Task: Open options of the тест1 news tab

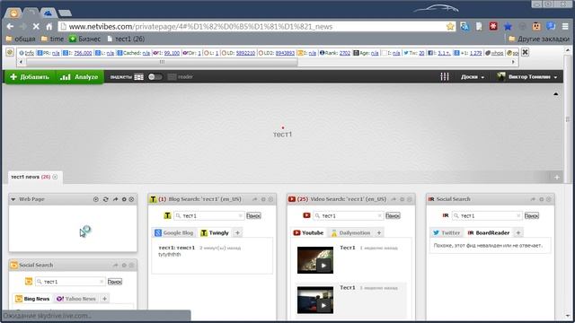Action: coord(55,177)
